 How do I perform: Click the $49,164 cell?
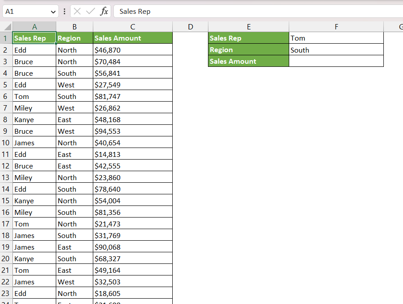133,270
